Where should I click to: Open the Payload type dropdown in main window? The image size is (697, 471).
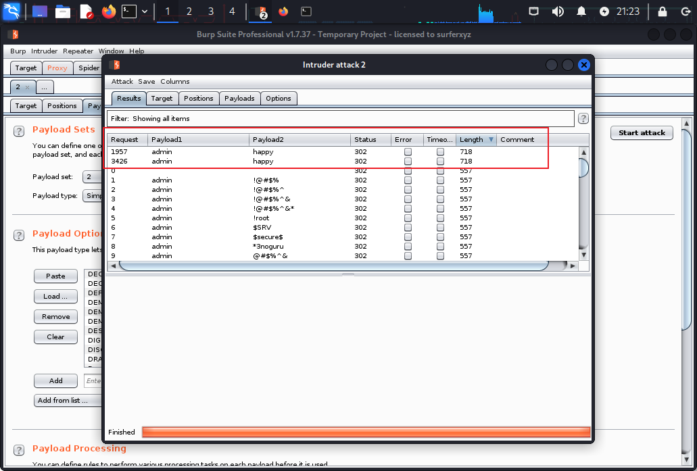pos(93,195)
